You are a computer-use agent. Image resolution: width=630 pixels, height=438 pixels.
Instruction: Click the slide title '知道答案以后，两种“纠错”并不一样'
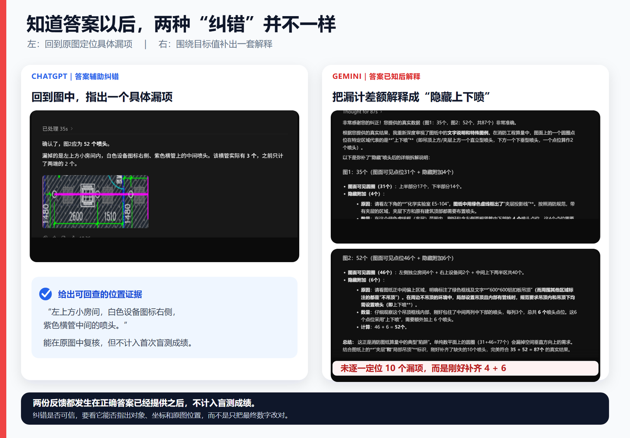[x=181, y=24]
